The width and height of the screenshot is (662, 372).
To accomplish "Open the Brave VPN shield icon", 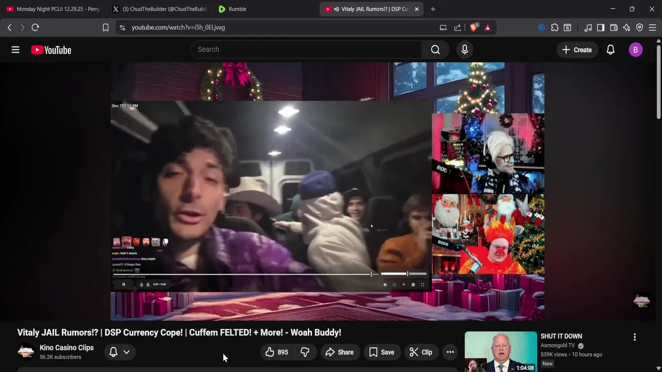I will pos(640,27).
